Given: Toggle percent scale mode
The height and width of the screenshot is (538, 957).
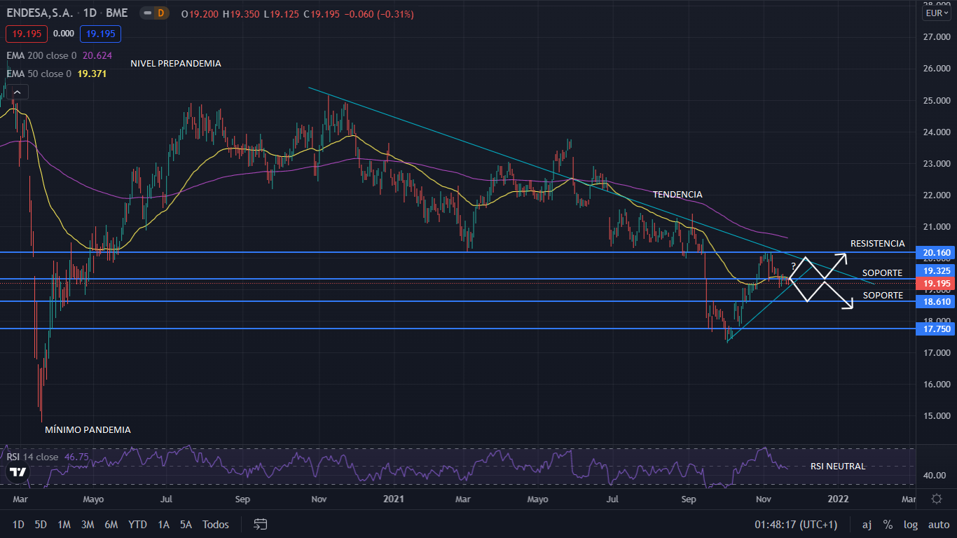Looking at the screenshot, I should 888,524.
